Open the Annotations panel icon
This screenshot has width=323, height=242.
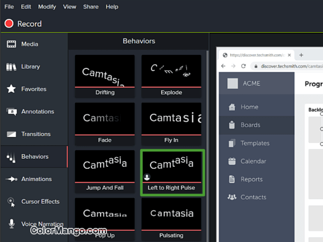[x=11, y=111]
